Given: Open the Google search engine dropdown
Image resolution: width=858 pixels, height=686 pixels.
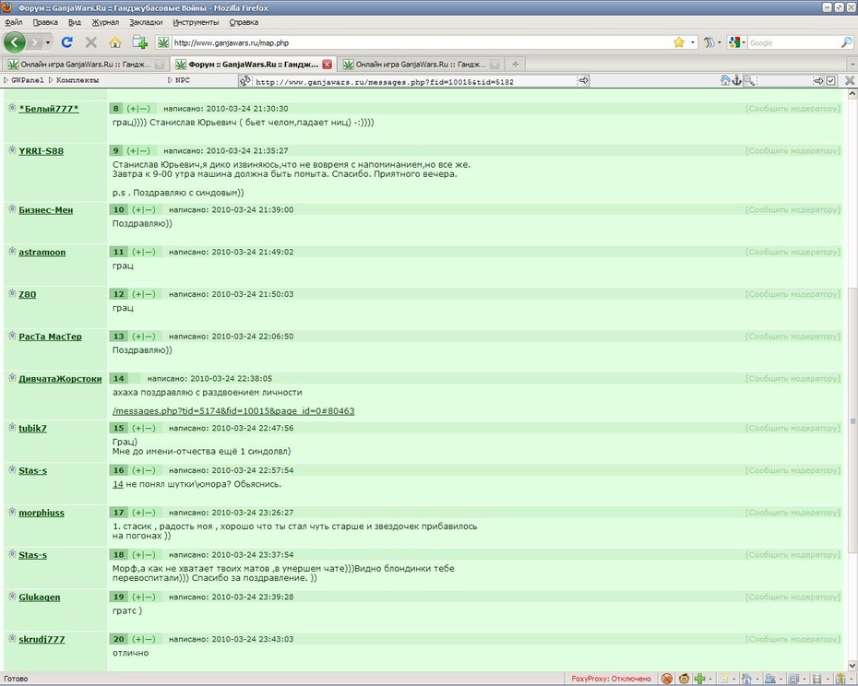Looking at the screenshot, I should pyautogui.click(x=737, y=42).
